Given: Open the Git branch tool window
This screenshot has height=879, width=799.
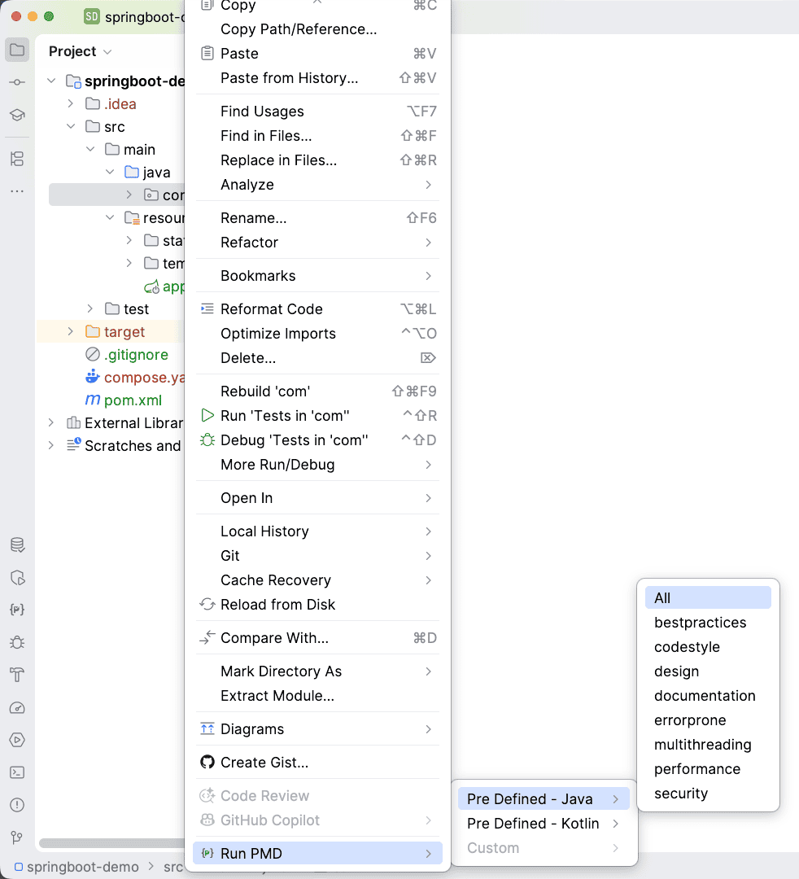Looking at the screenshot, I should tap(17, 837).
